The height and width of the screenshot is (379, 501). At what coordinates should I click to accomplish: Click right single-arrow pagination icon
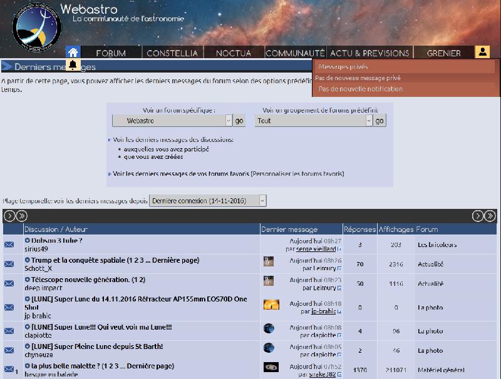coord(478,216)
